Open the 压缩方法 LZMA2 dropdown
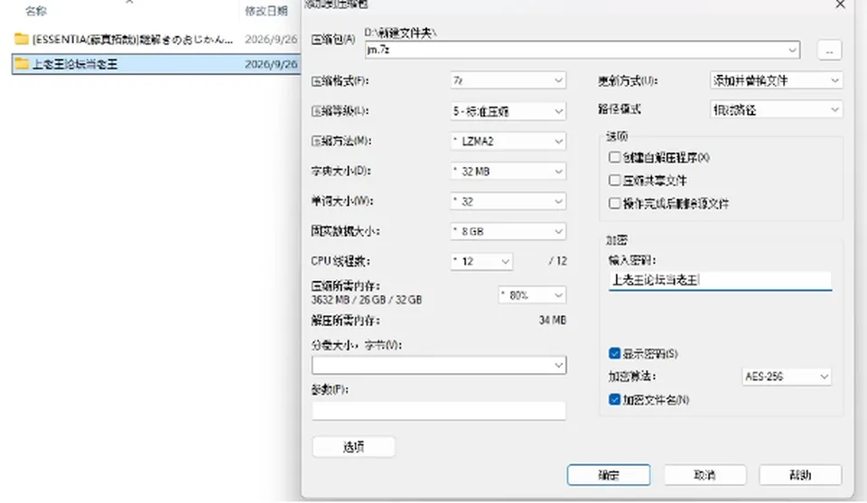The height and width of the screenshot is (503, 867). (508, 141)
